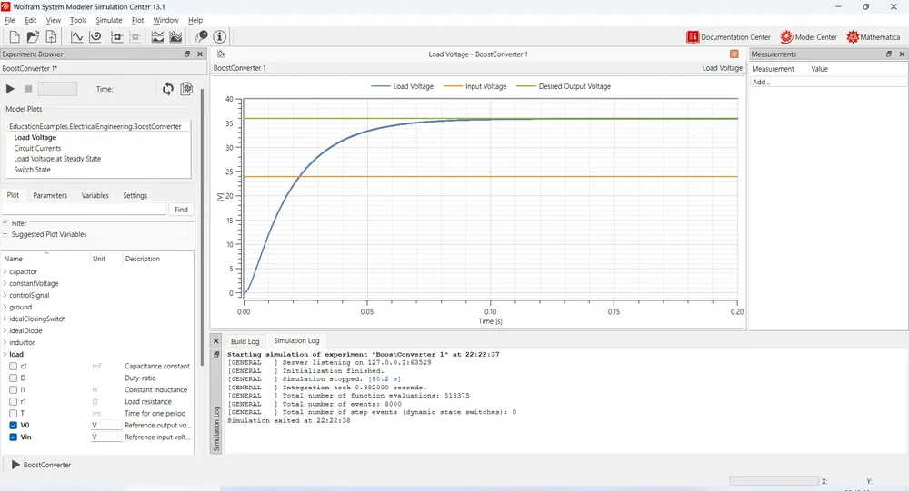Open the information icon in the toolbar
This screenshot has width=909, height=491.
(220, 37)
